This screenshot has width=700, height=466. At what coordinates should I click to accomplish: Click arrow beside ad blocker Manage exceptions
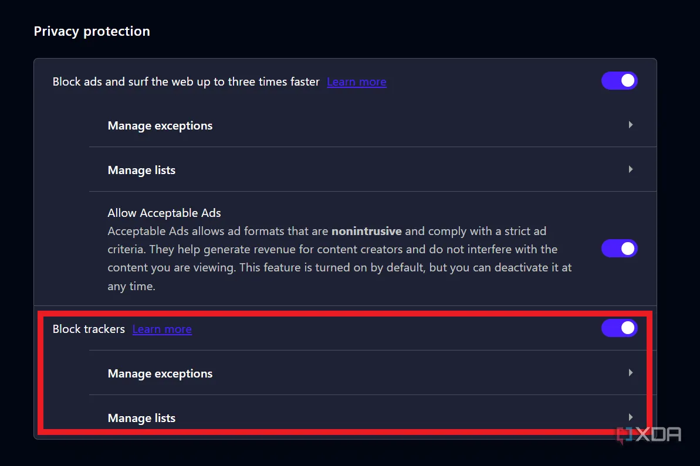tap(630, 125)
